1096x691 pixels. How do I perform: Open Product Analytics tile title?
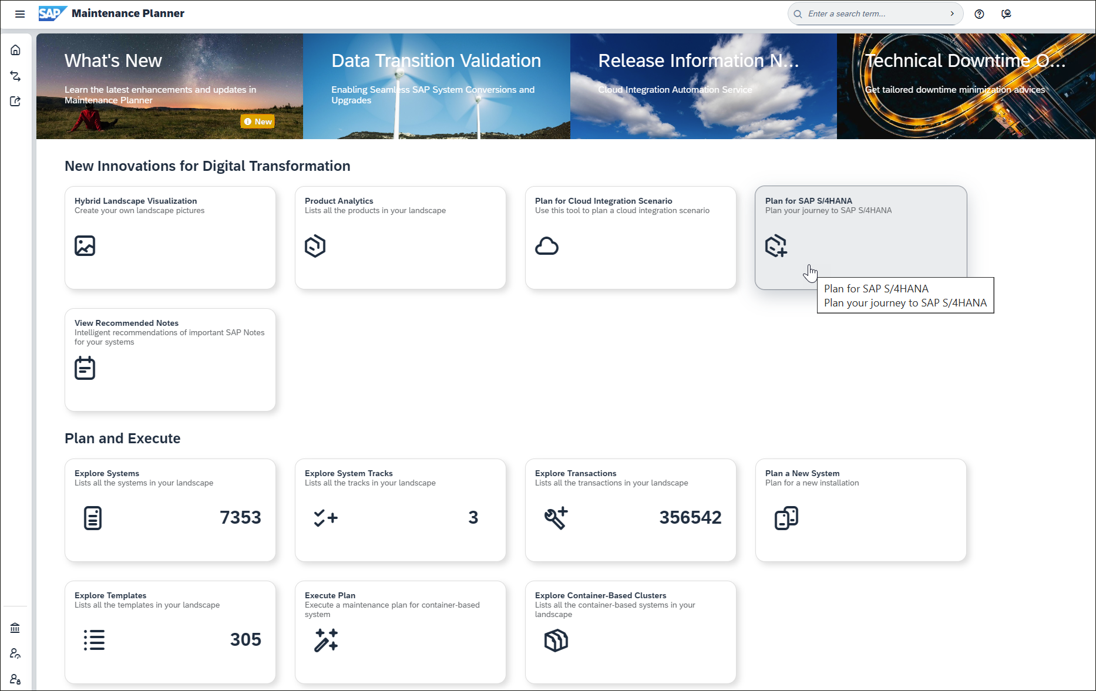click(339, 201)
